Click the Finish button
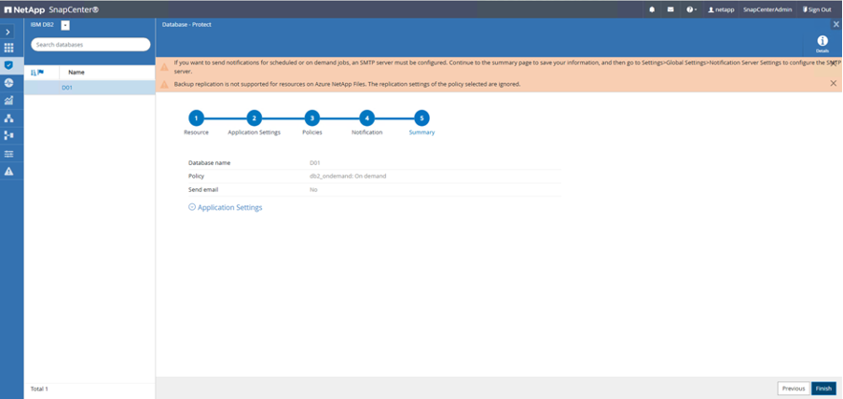The image size is (843, 399). pyautogui.click(x=823, y=388)
